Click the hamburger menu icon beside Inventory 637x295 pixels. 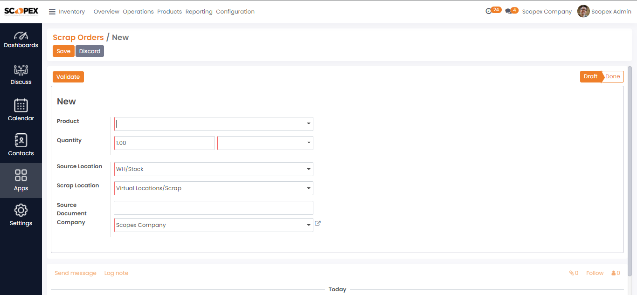click(52, 12)
